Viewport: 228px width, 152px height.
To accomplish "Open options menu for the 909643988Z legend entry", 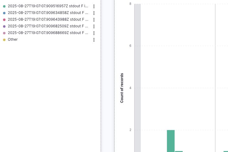I will (x=94, y=19).
